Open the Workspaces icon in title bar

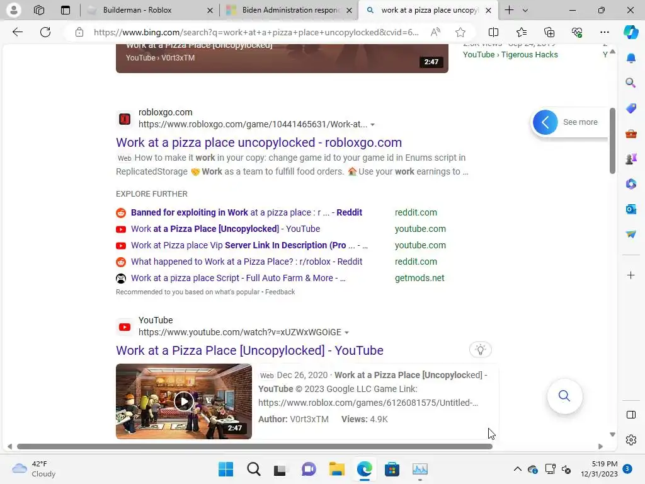click(x=39, y=10)
